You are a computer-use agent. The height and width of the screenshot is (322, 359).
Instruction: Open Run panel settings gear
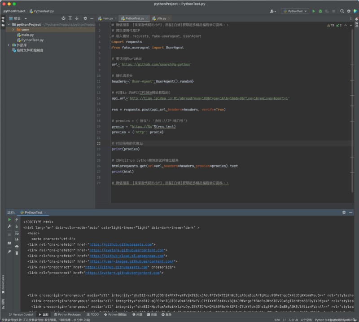pos(344,212)
